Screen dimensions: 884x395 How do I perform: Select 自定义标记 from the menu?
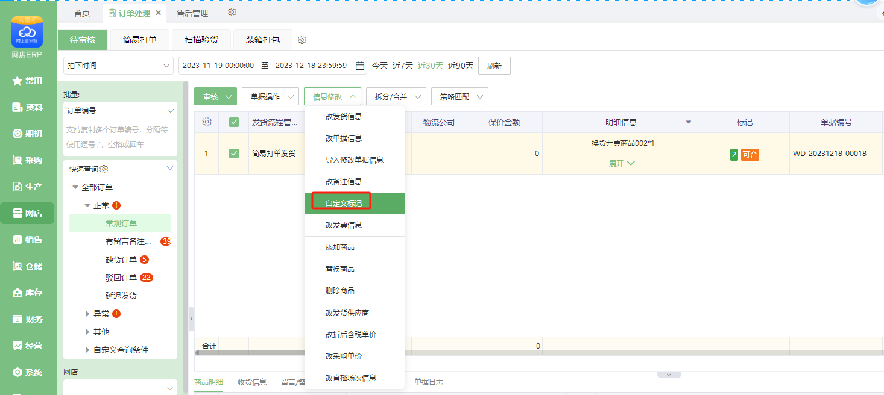pyautogui.click(x=344, y=204)
